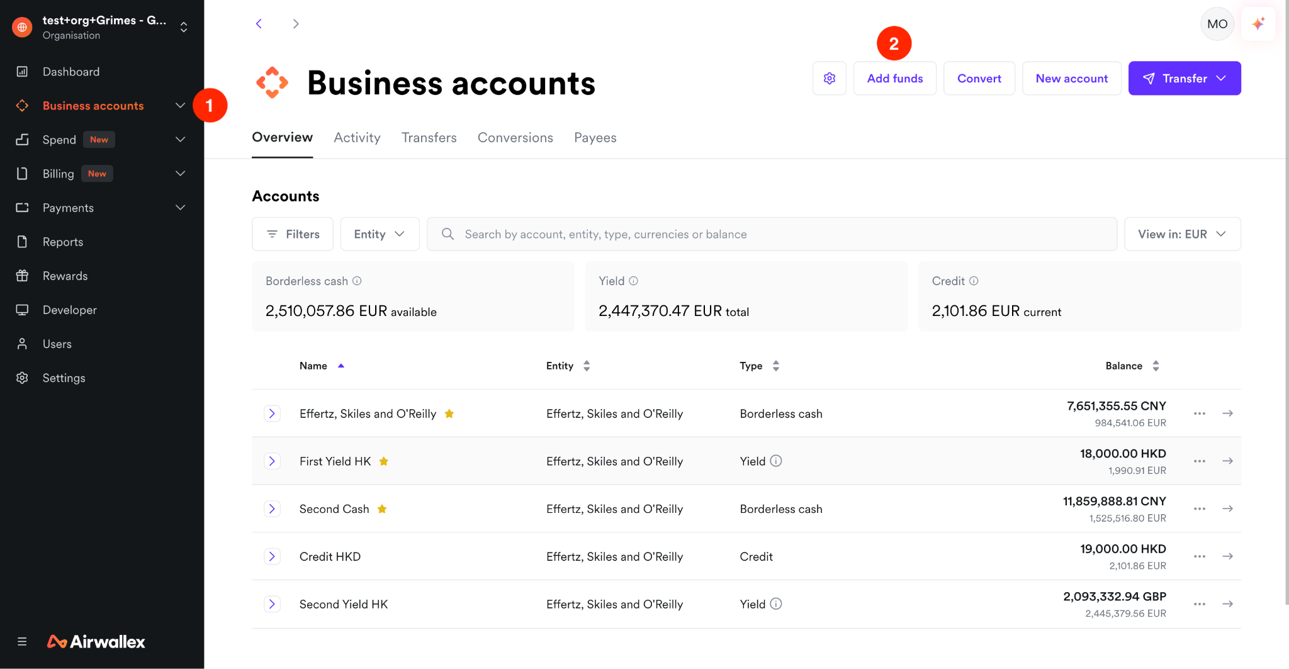This screenshot has height=669, width=1289.
Task: Click the Payments sidebar icon
Action: (x=22, y=208)
